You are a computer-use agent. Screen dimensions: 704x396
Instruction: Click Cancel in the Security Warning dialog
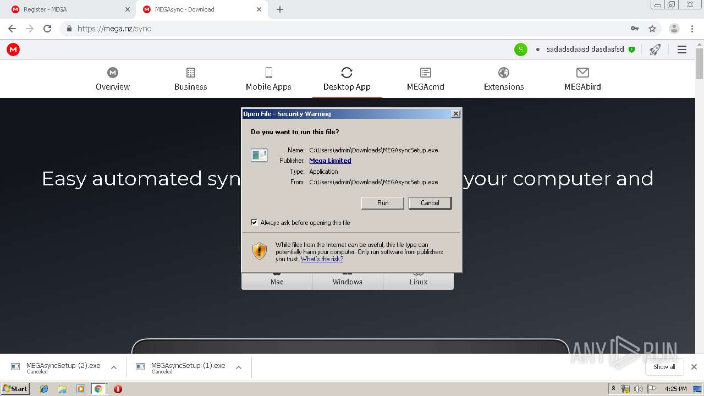tap(430, 203)
